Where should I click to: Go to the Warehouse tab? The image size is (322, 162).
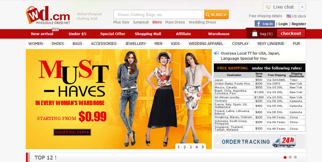pos(219,34)
